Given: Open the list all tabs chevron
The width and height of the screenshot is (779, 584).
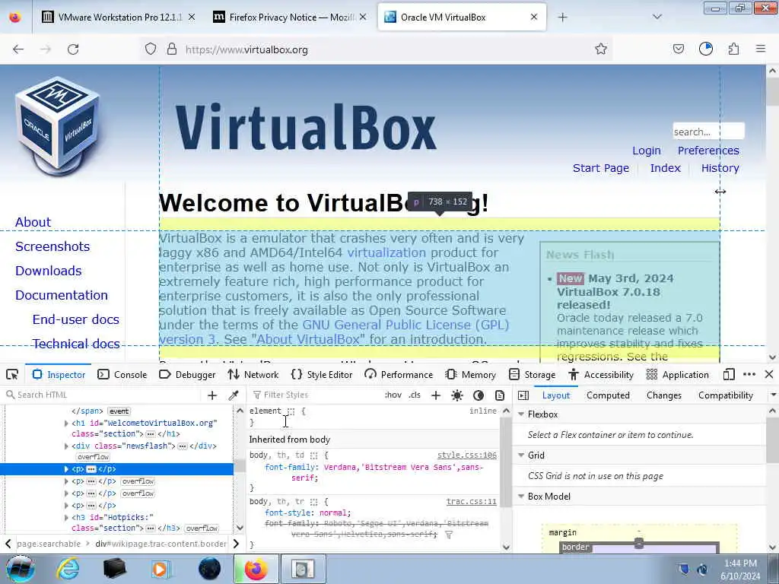Looking at the screenshot, I should click(657, 17).
